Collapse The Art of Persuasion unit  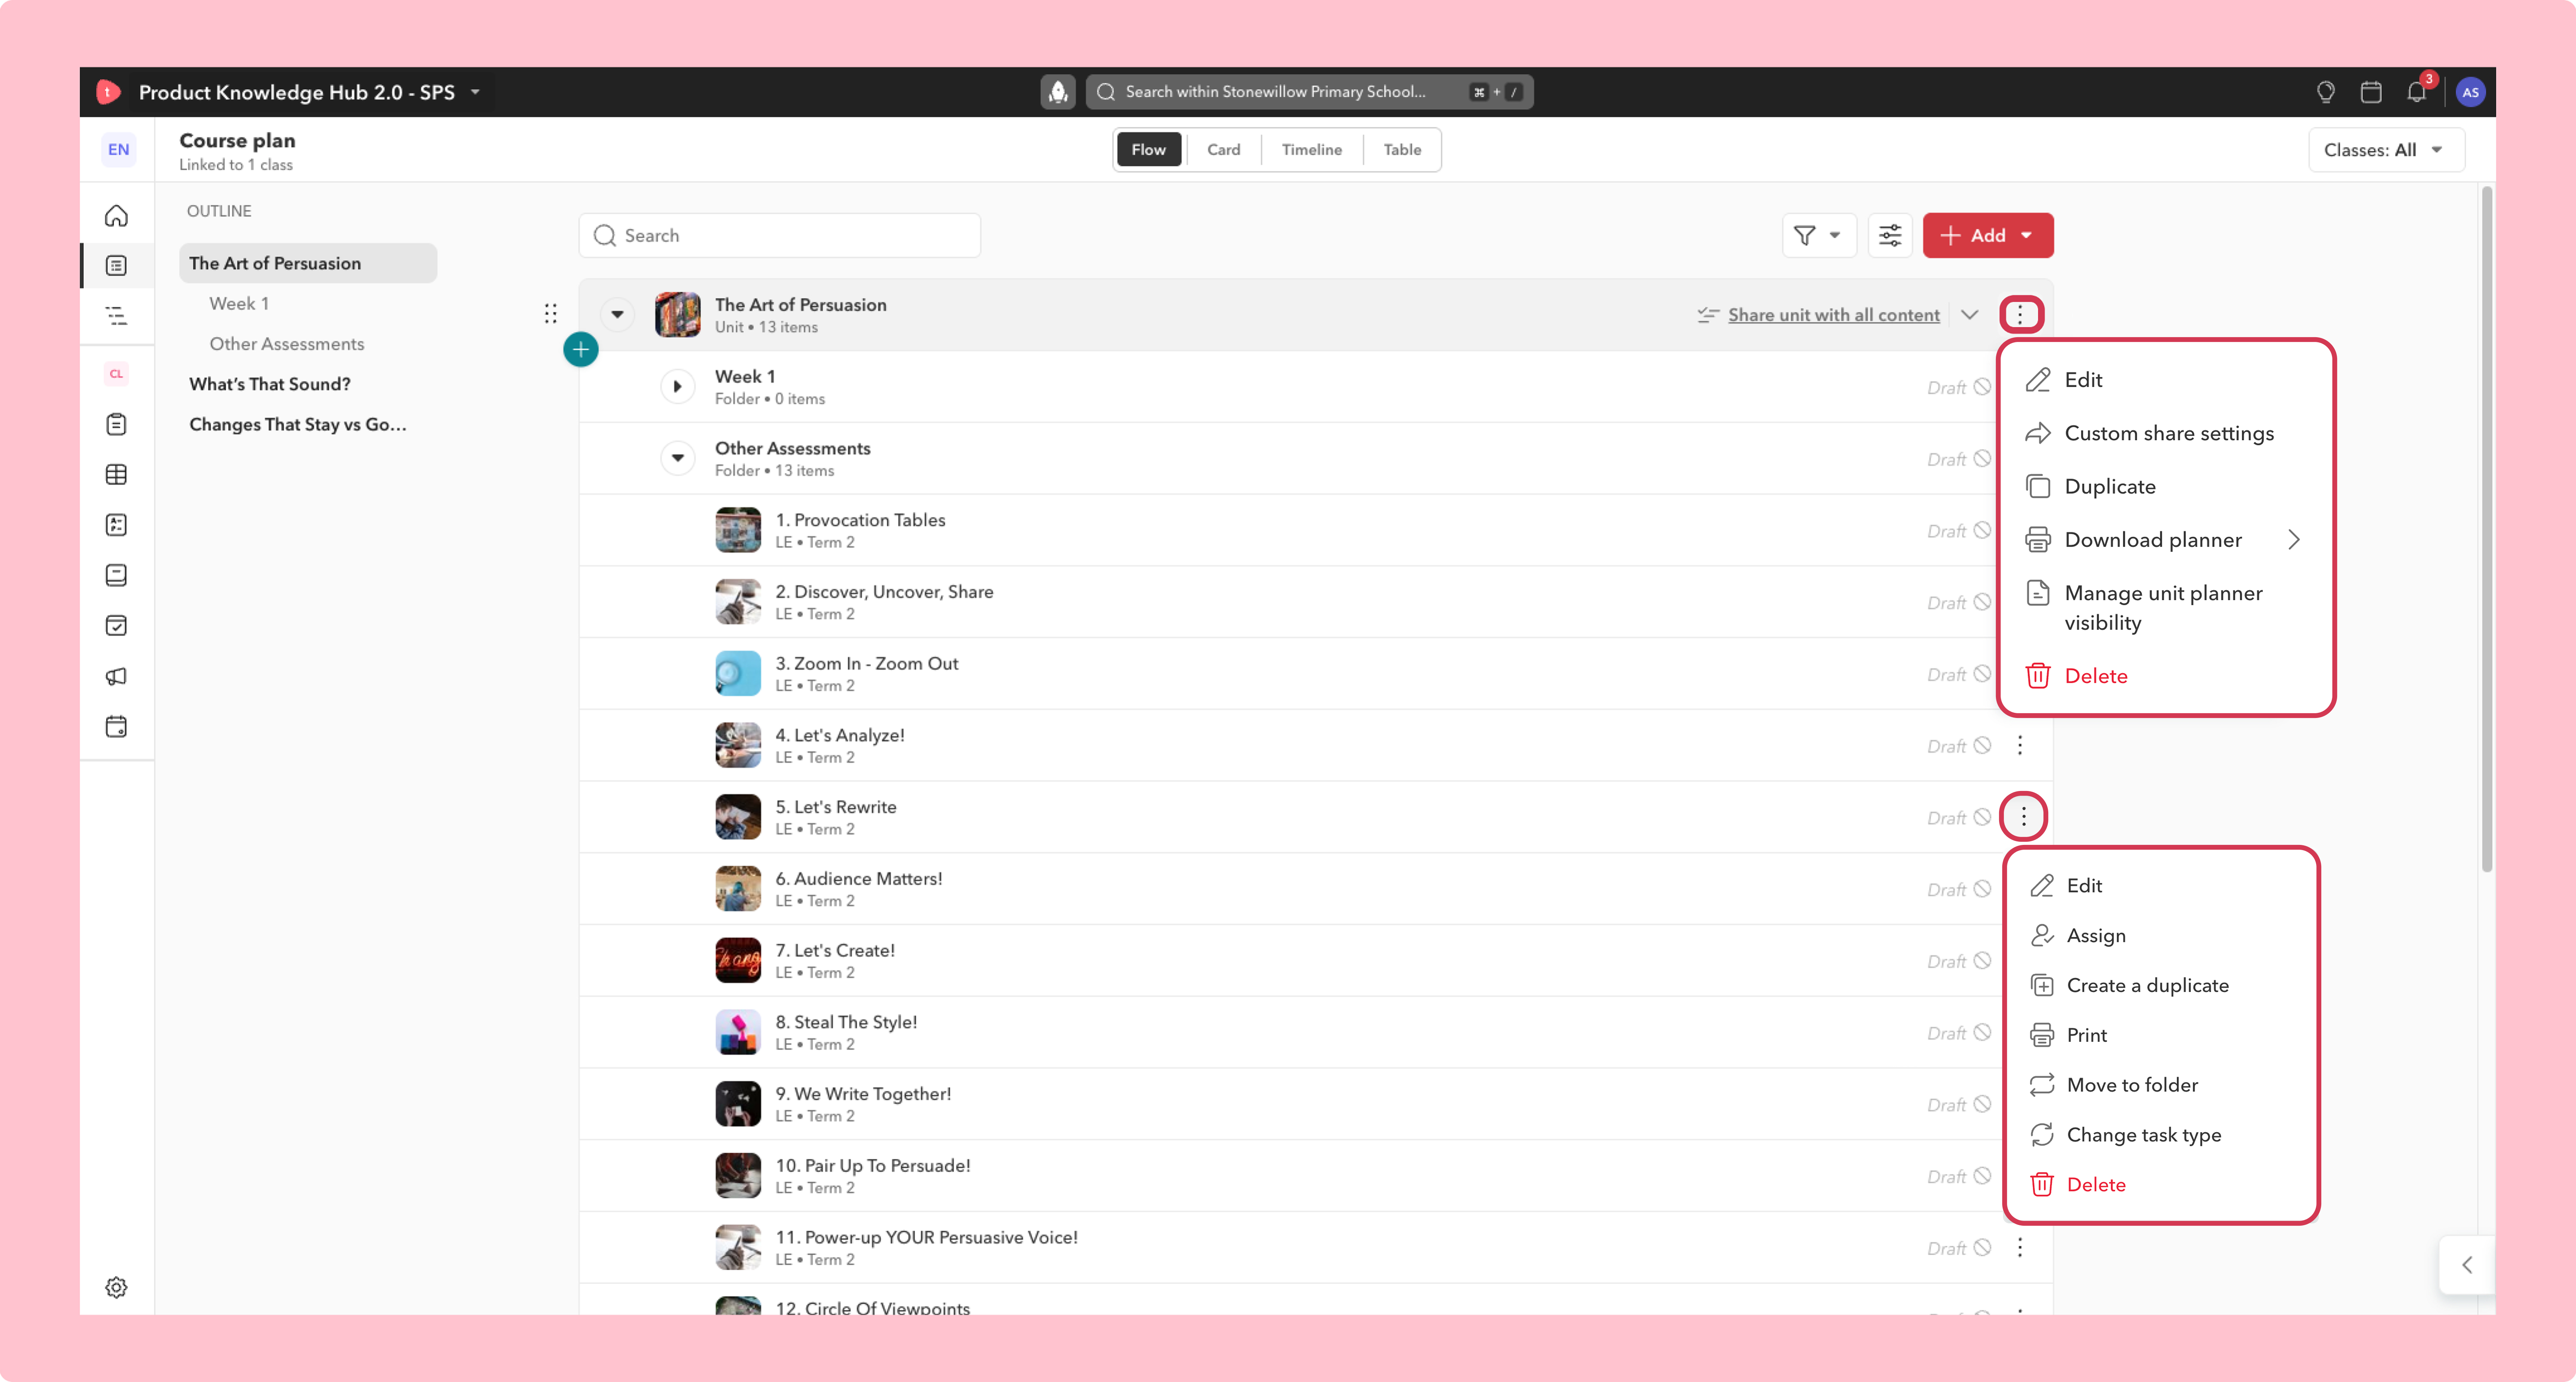point(617,315)
